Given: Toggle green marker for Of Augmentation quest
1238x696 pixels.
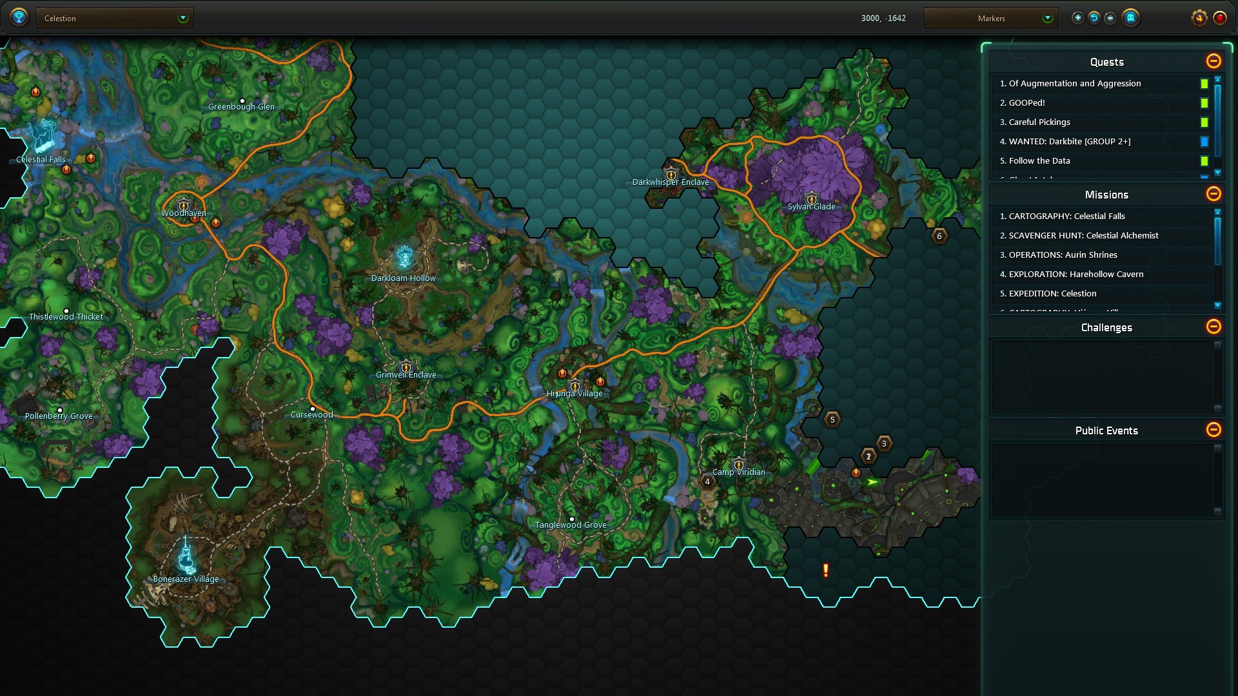Looking at the screenshot, I should [x=1204, y=84].
